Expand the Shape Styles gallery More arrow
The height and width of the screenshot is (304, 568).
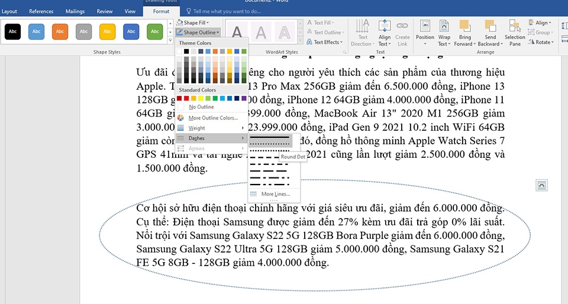point(170,40)
